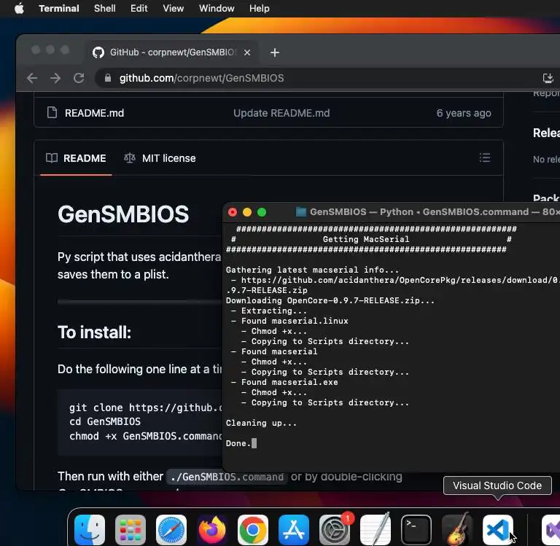Click the Found macserial.exe line
This screenshot has height=546, width=560.
pos(289,383)
